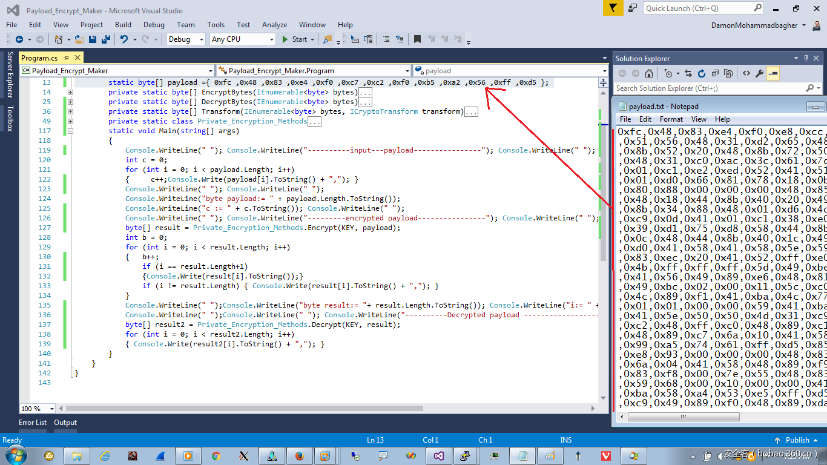The width and height of the screenshot is (827, 465).
Task: Toggle Preview Selected Items in Solution Explorer
Action: click(x=773, y=73)
